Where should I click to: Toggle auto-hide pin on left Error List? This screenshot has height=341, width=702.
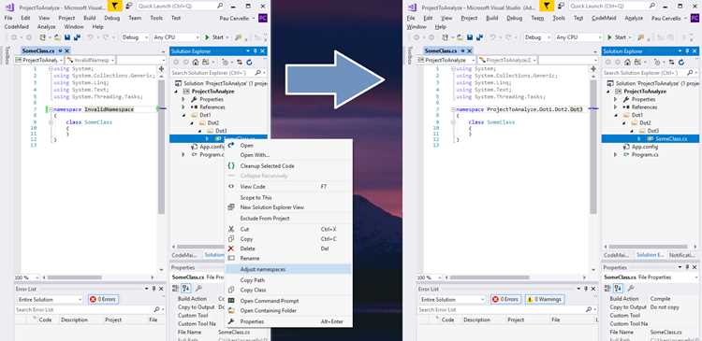click(x=154, y=290)
